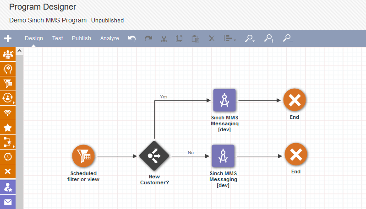Viewport: 366px width, 209px height.
Task: Select the End node on No branch
Action: [296, 155]
